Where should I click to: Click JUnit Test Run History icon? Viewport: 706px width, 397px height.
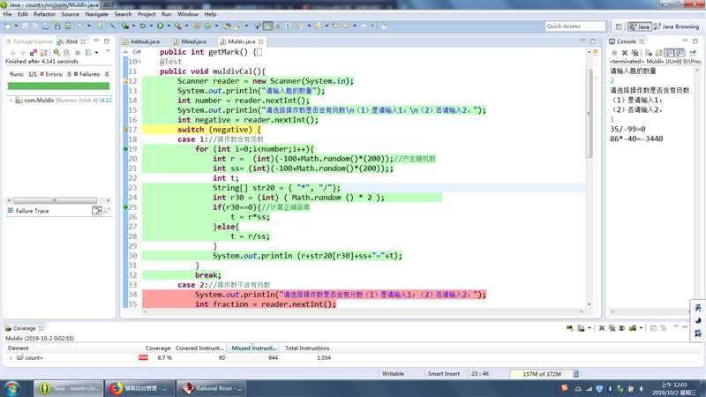(x=87, y=53)
